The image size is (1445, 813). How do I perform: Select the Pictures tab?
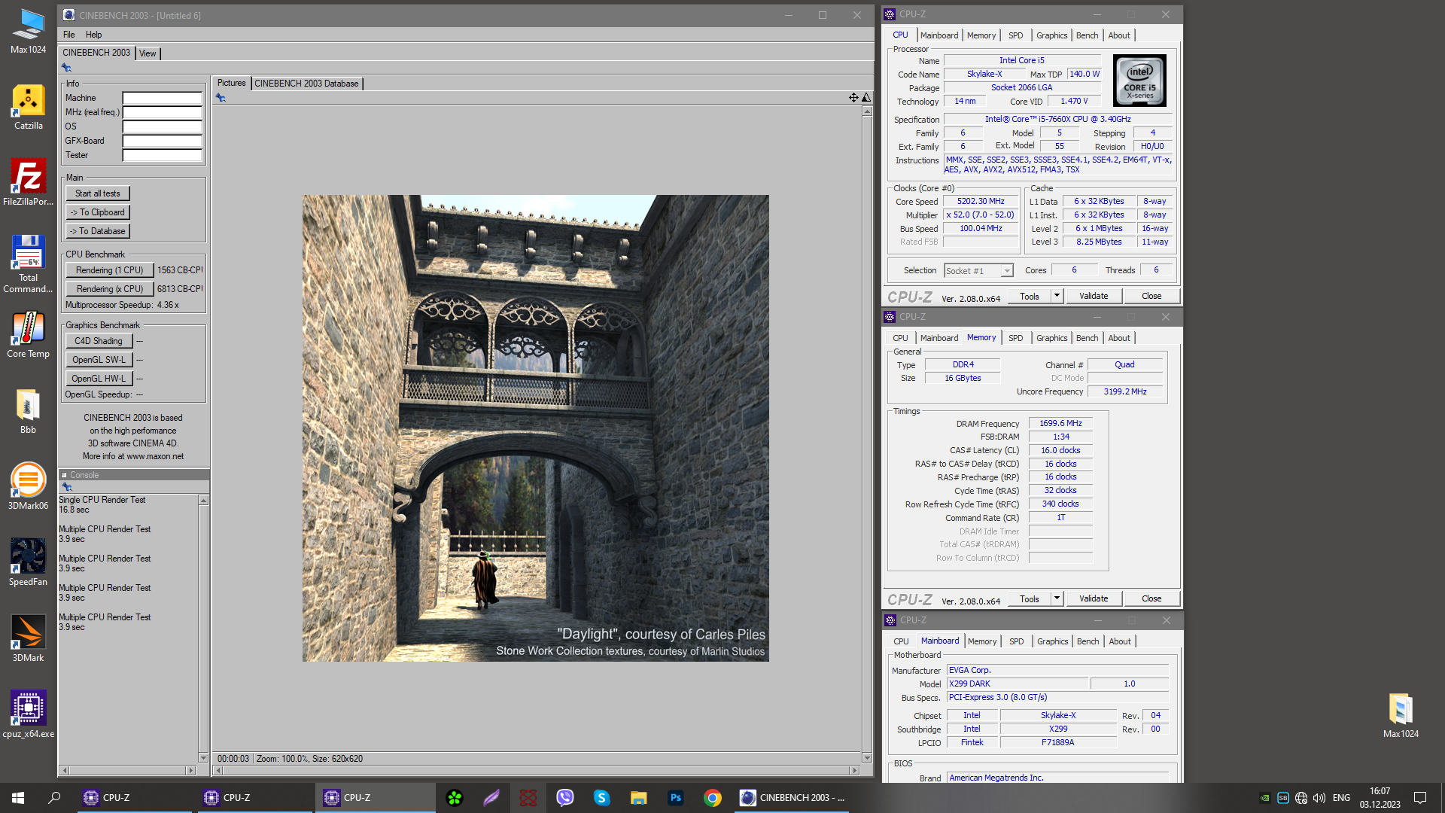point(231,83)
